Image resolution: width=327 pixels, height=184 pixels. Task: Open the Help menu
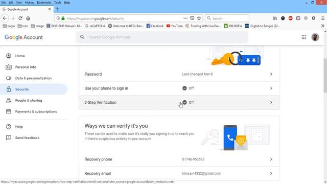(67, 3)
